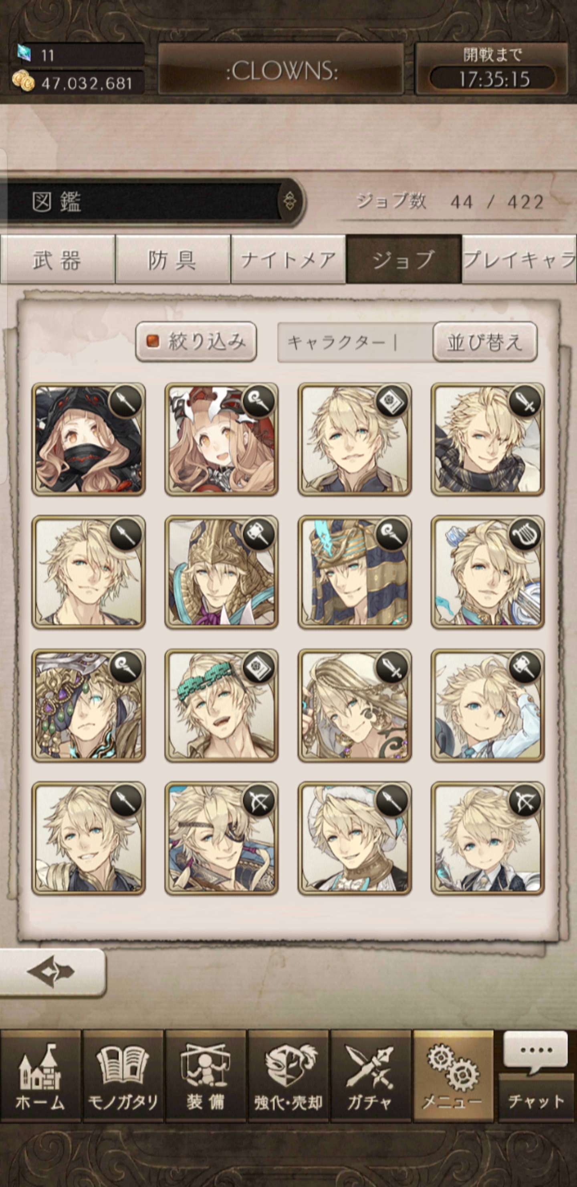
Task: Toggle the 絞り込み filter button
Action: click(196, 341)
